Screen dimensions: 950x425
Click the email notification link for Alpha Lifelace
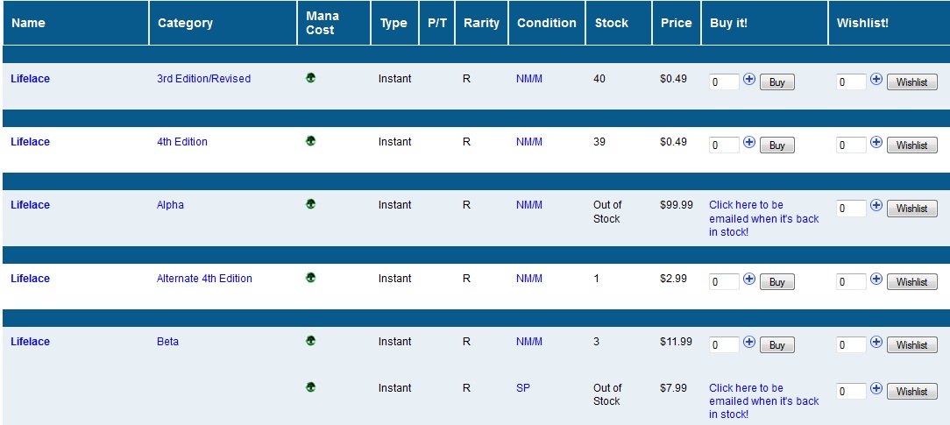pyautogui.click(x=763, y=218)
